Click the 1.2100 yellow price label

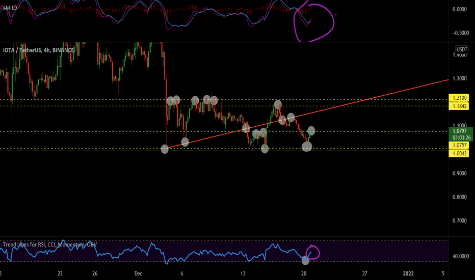pos(459,98)
